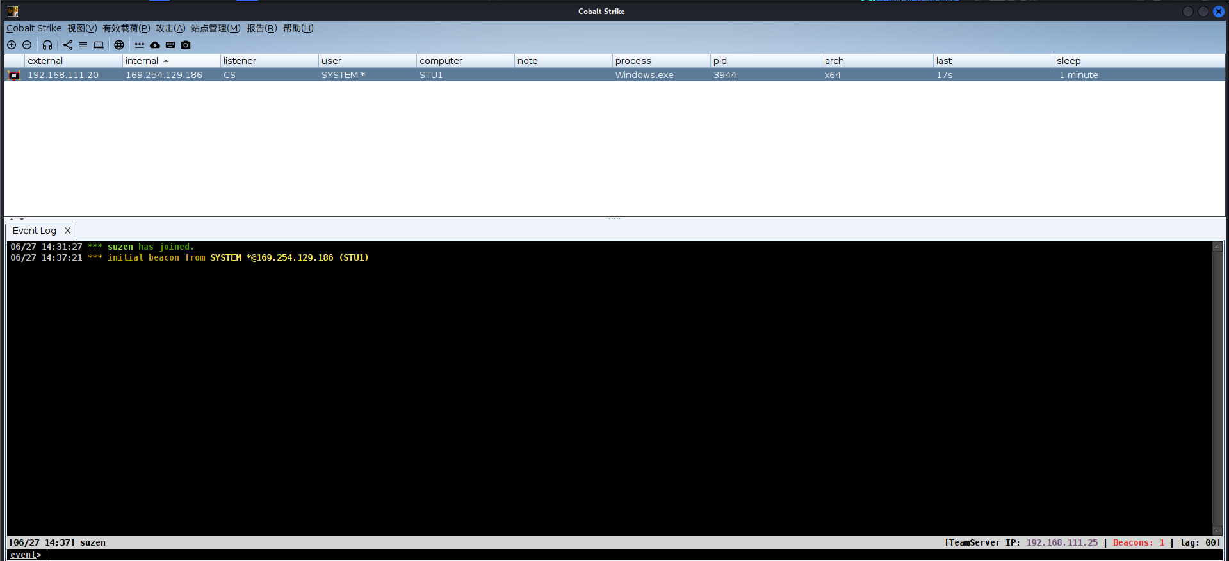Open the 攻击(A) menu

(170, 28)
